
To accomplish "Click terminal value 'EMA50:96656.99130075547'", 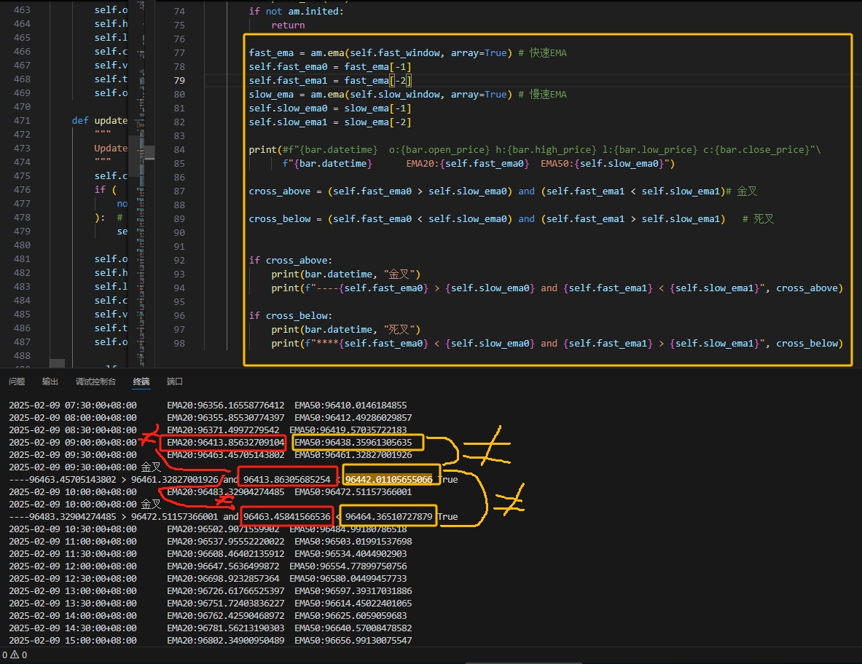I will [353, 641].
